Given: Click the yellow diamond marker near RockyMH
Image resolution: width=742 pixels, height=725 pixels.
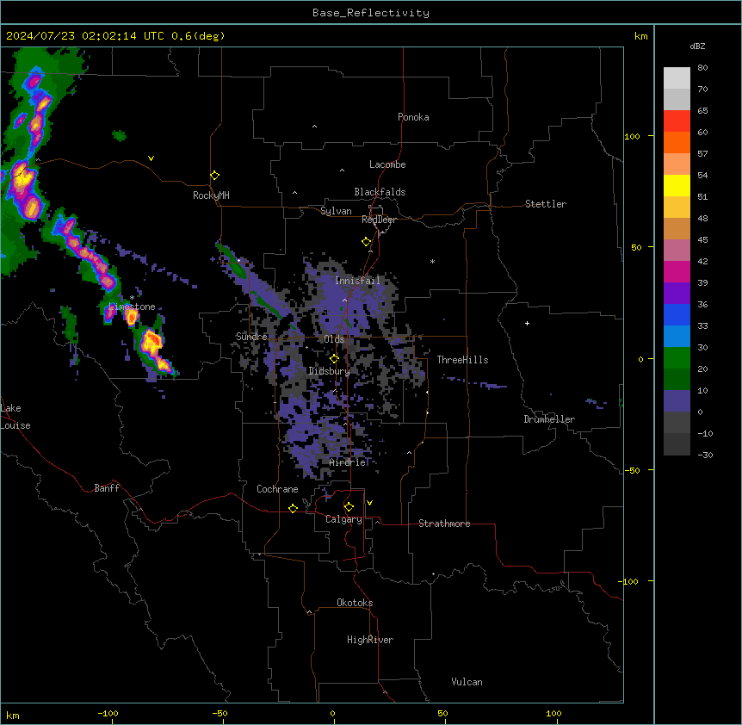Looking at the screenshot, I should 214,176.
